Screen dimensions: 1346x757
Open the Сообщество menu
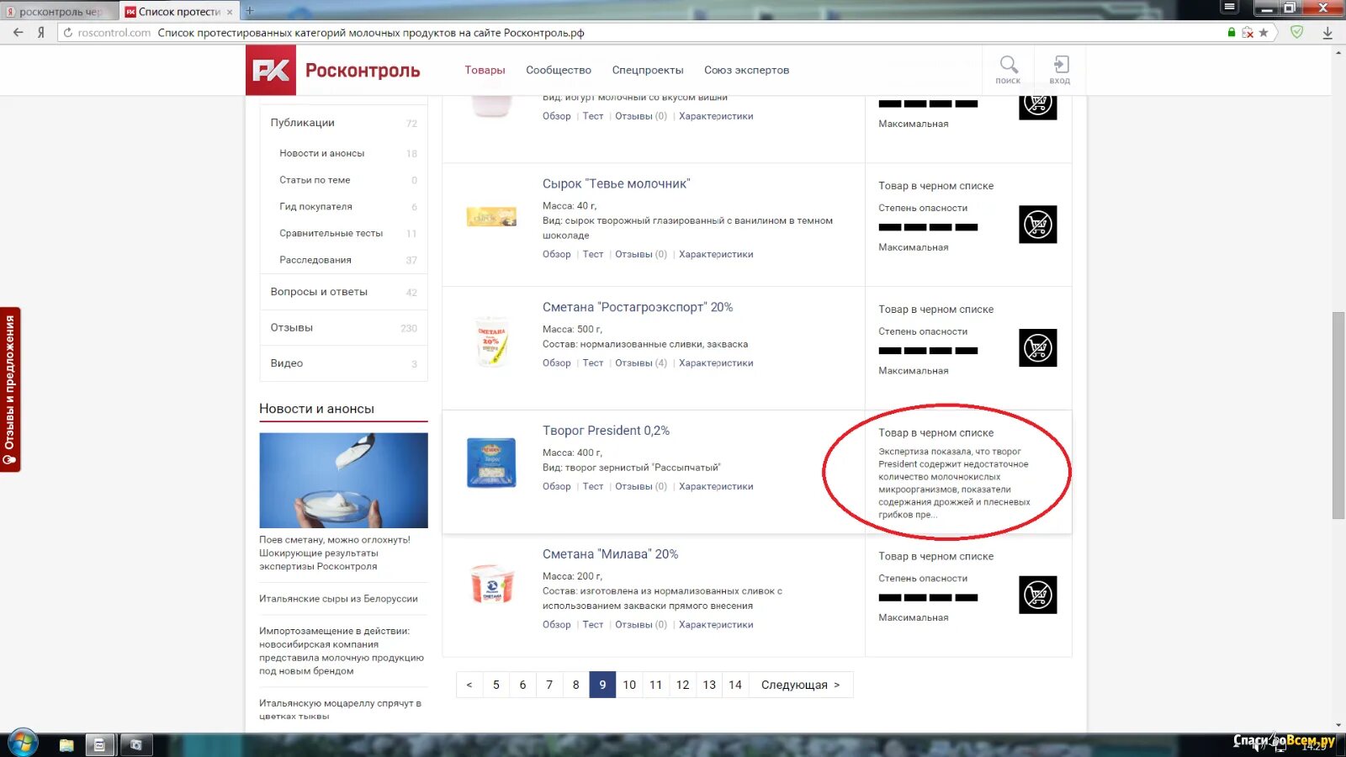point(559,71)
